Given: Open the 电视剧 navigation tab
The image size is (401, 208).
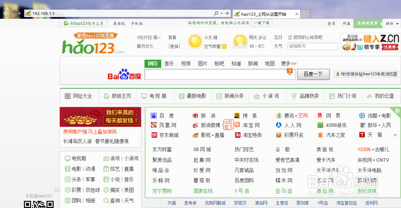Looking at the screenshot, I should coord(155,96).
